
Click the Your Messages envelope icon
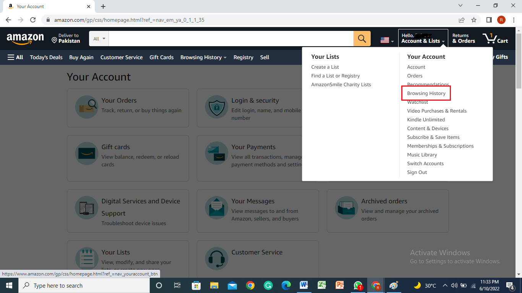(x=217, y=208)
